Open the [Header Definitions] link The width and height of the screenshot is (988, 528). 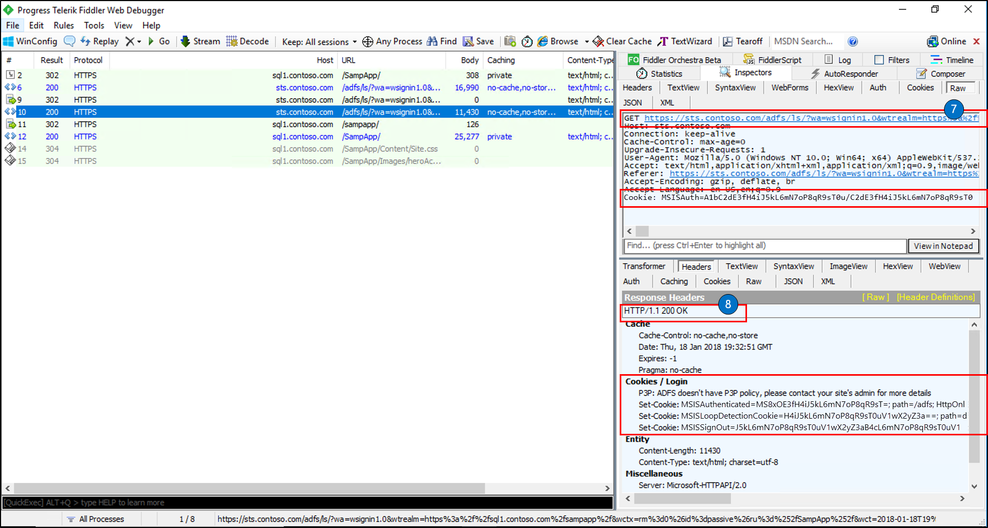point(936,297)
